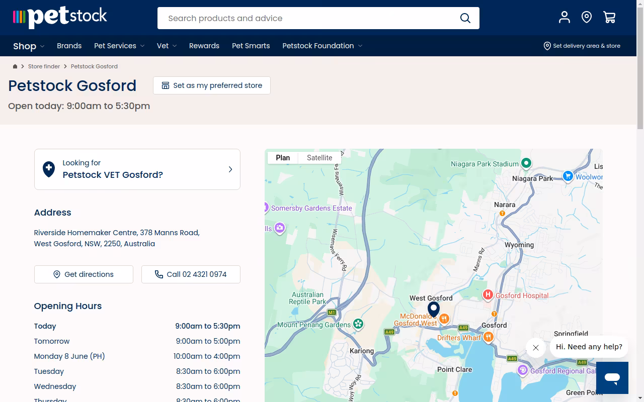
Task: Click the home breadcrumb icon
Action: (15, 66)
